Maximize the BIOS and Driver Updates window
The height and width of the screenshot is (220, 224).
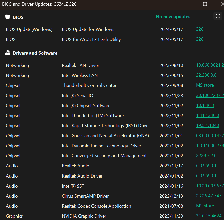[x=205, y=4]
